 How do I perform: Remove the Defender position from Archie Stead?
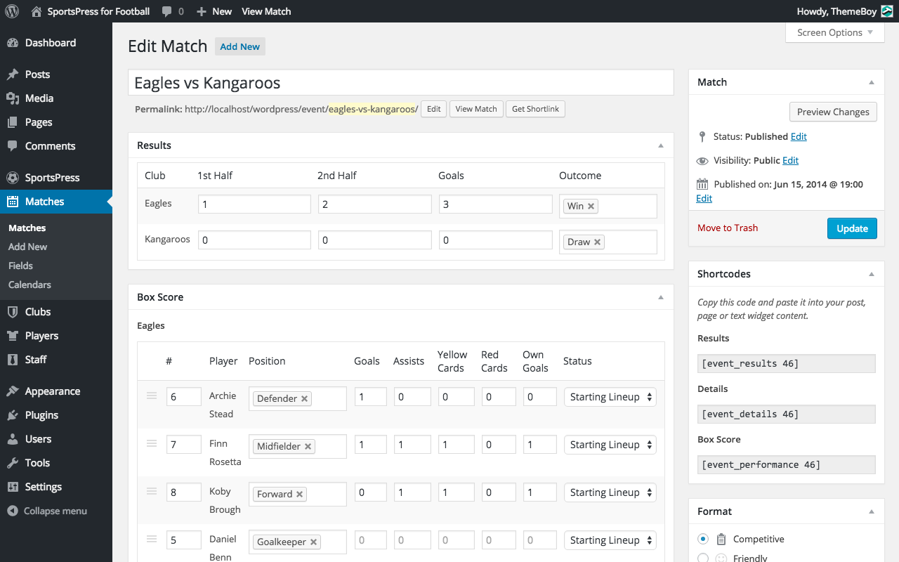click(x=304, y=399)
